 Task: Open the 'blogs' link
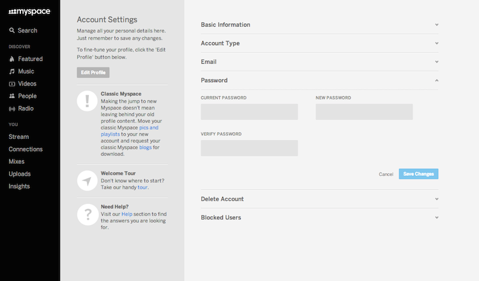146,148
